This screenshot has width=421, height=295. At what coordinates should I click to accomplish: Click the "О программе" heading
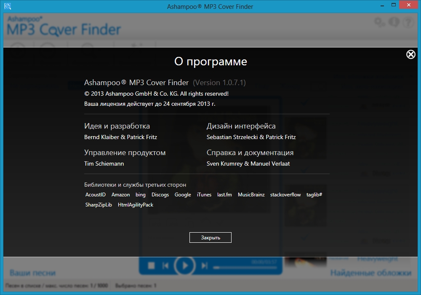coord(210,62)
